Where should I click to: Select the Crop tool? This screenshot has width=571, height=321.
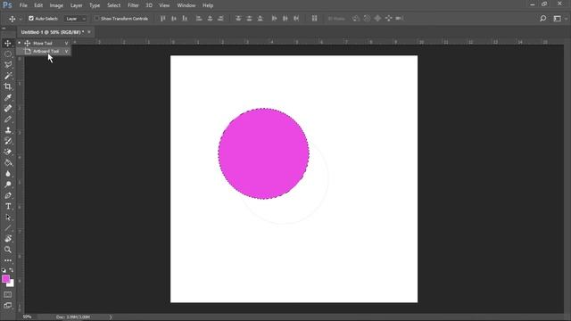pos(8,86)
